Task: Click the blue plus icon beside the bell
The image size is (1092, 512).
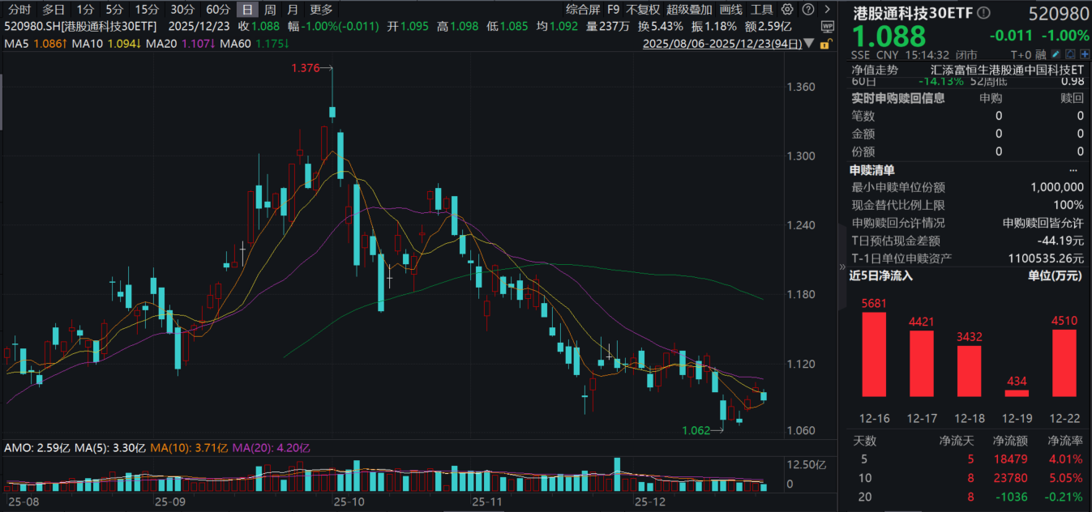Action: tap(1083, 53)
